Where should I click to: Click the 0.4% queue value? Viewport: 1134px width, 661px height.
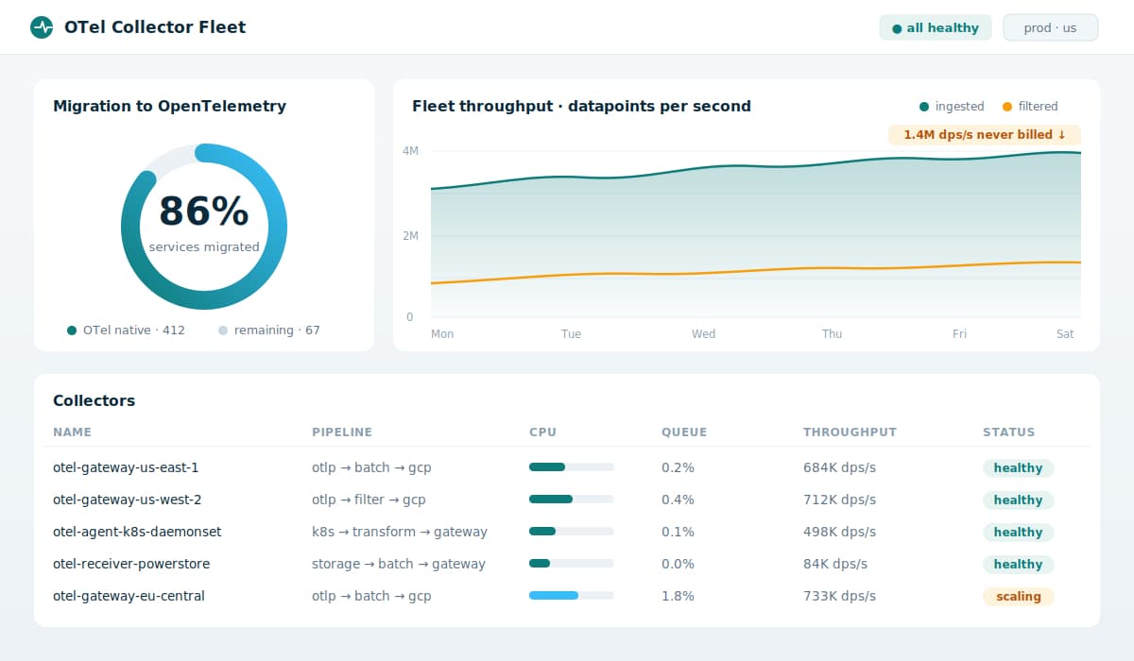pyautogui.click(x=678, y=500)
